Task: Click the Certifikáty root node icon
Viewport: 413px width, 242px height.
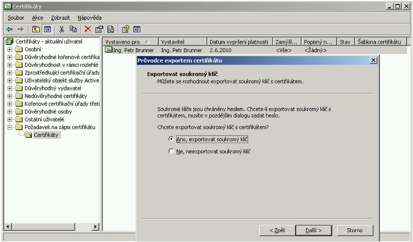Action: (9, 41)
